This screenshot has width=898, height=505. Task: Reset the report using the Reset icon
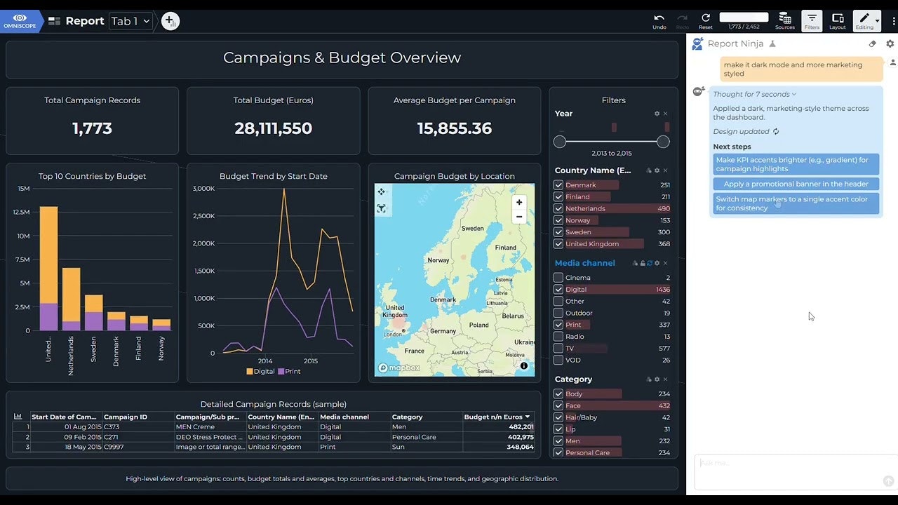pos(705,21)
